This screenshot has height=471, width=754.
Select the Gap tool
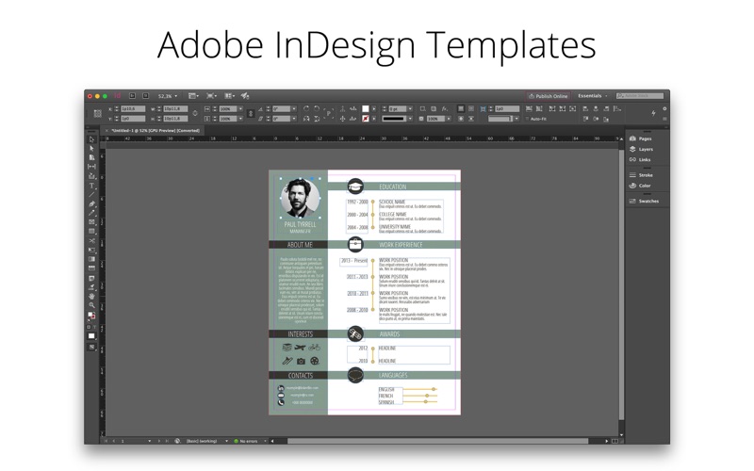[91, 167]
